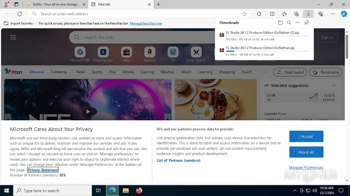Open Booking.com shortcut
The width and height of the screenshot is (350, 196).
pos(103,54)
